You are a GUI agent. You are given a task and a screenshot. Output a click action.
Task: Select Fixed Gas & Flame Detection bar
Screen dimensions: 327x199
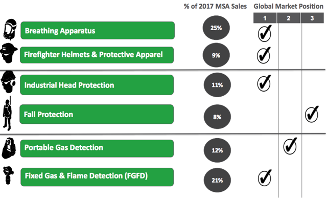pyautogui.click(x=97, y=177)
